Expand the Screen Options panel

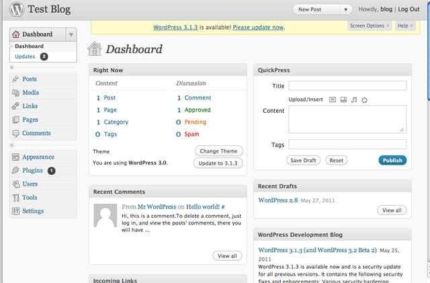pyautogui.click(x=370, y=26)
